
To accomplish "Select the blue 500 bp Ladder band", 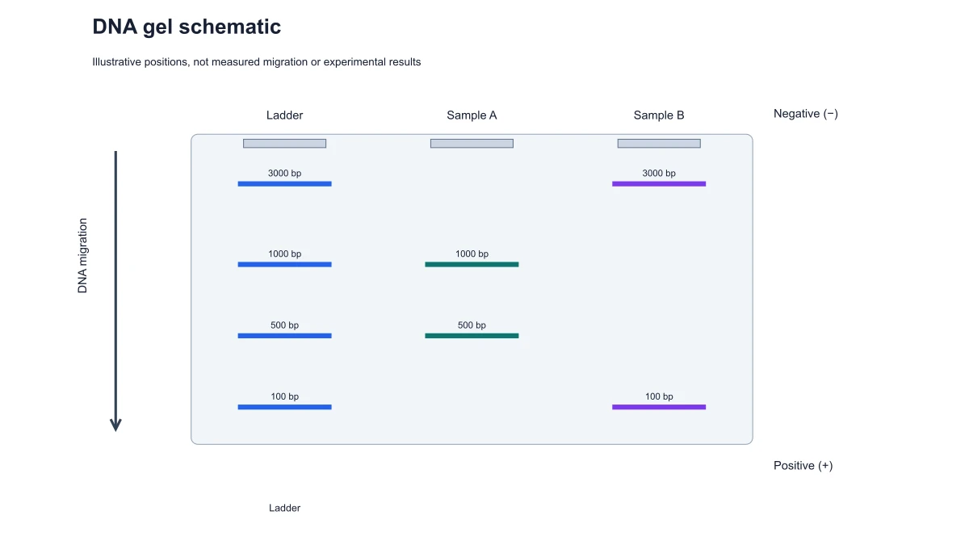I will tap(284, 336).
